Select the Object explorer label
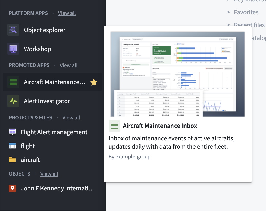266x211 pixels. pyautogui.click(x=45, y=30)
